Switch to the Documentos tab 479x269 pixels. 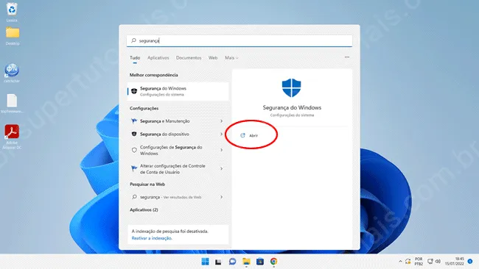(189, 57)
